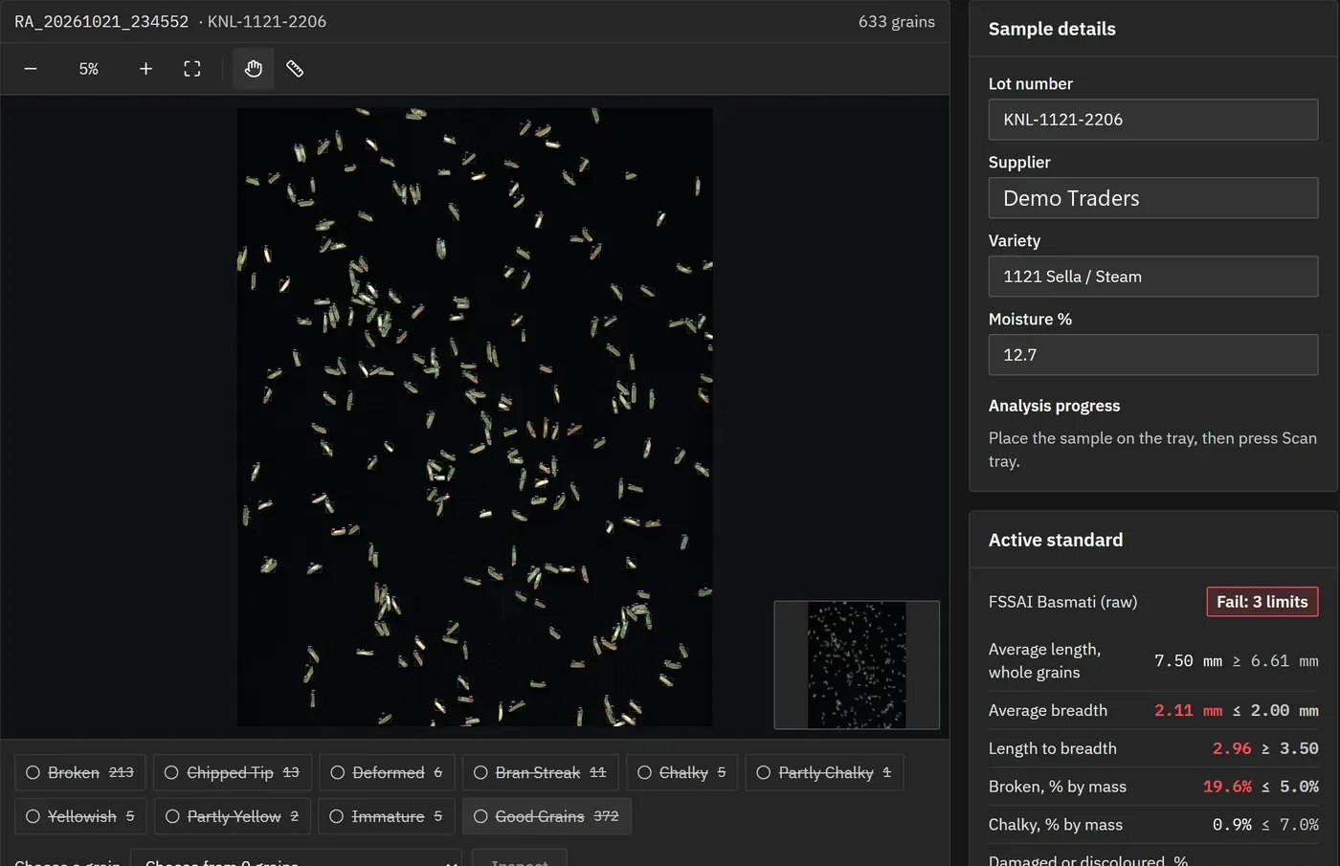The width and height of the screenshot is (1340, 866).
Task: Click the Moisture % input field
Action: [x=1153, y=355]
